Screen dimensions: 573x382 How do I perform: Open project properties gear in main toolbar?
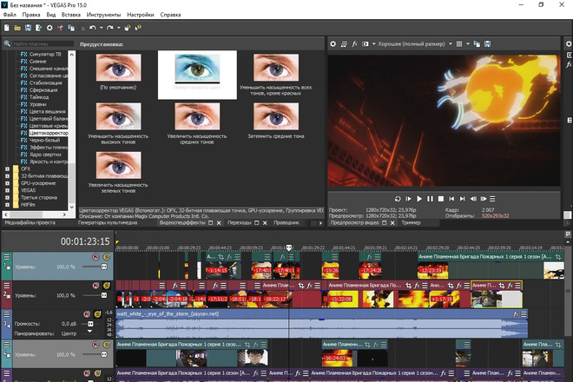point(49,28)
